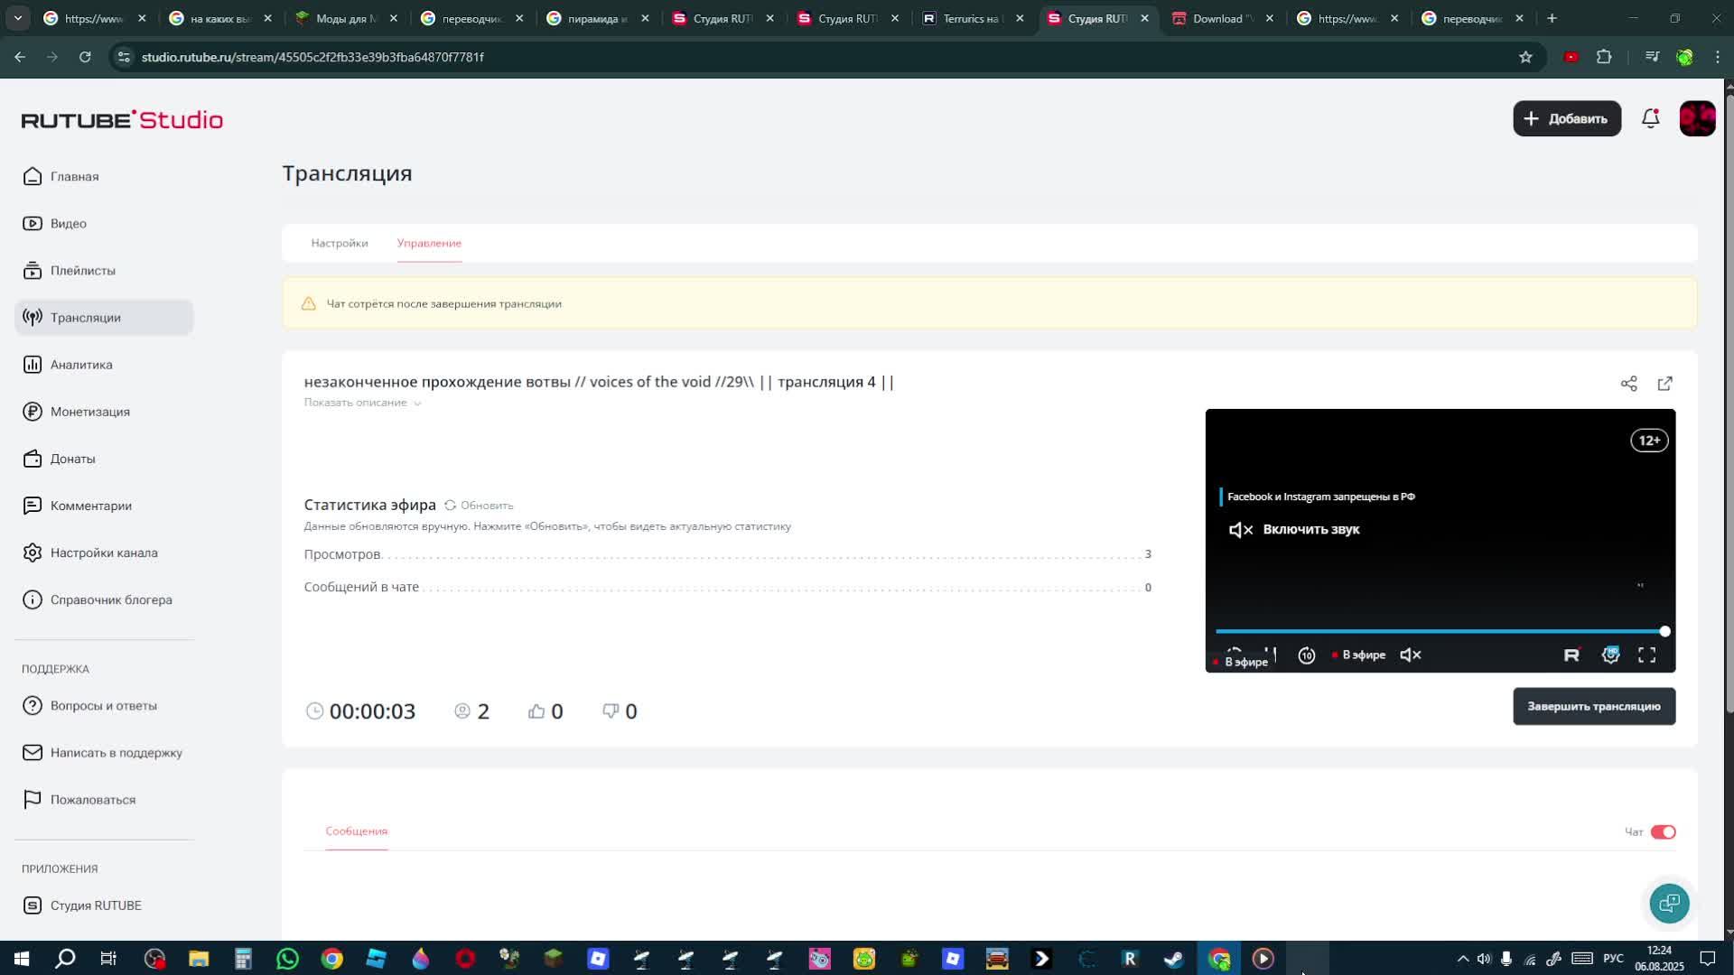Open the notifications bell
1734x975 pixels.
1650,118
